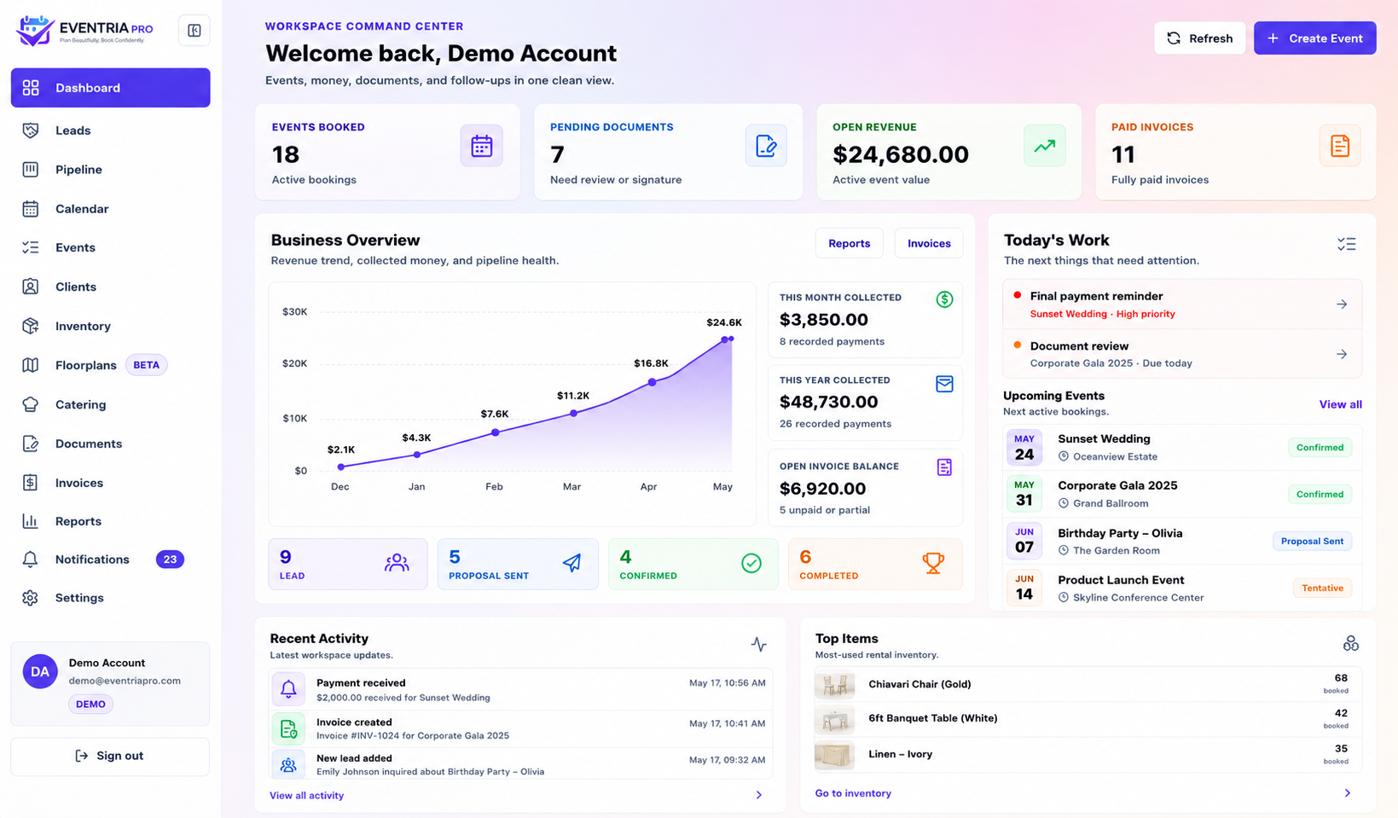
Task: Open the Leads page in sidebar
Action: (x=110, y=131)
